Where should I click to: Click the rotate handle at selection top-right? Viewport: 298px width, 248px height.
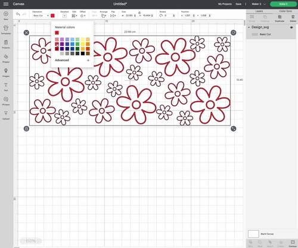tap(234, 33)
